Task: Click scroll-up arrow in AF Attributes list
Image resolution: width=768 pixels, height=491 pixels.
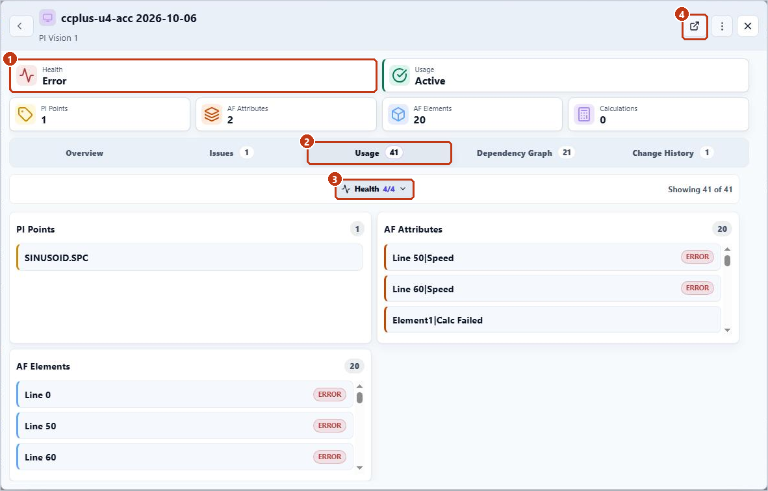Action: [x=727, y=249]
